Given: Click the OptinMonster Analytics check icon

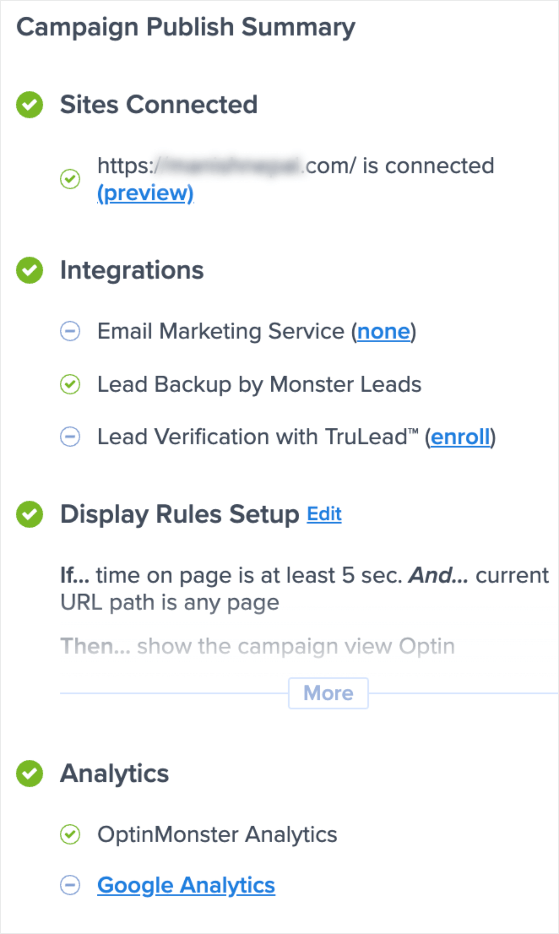Looking at the screenshot, I should (70, 834).
